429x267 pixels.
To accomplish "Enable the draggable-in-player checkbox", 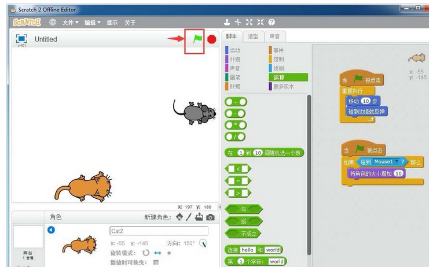I will click(156, 262).
